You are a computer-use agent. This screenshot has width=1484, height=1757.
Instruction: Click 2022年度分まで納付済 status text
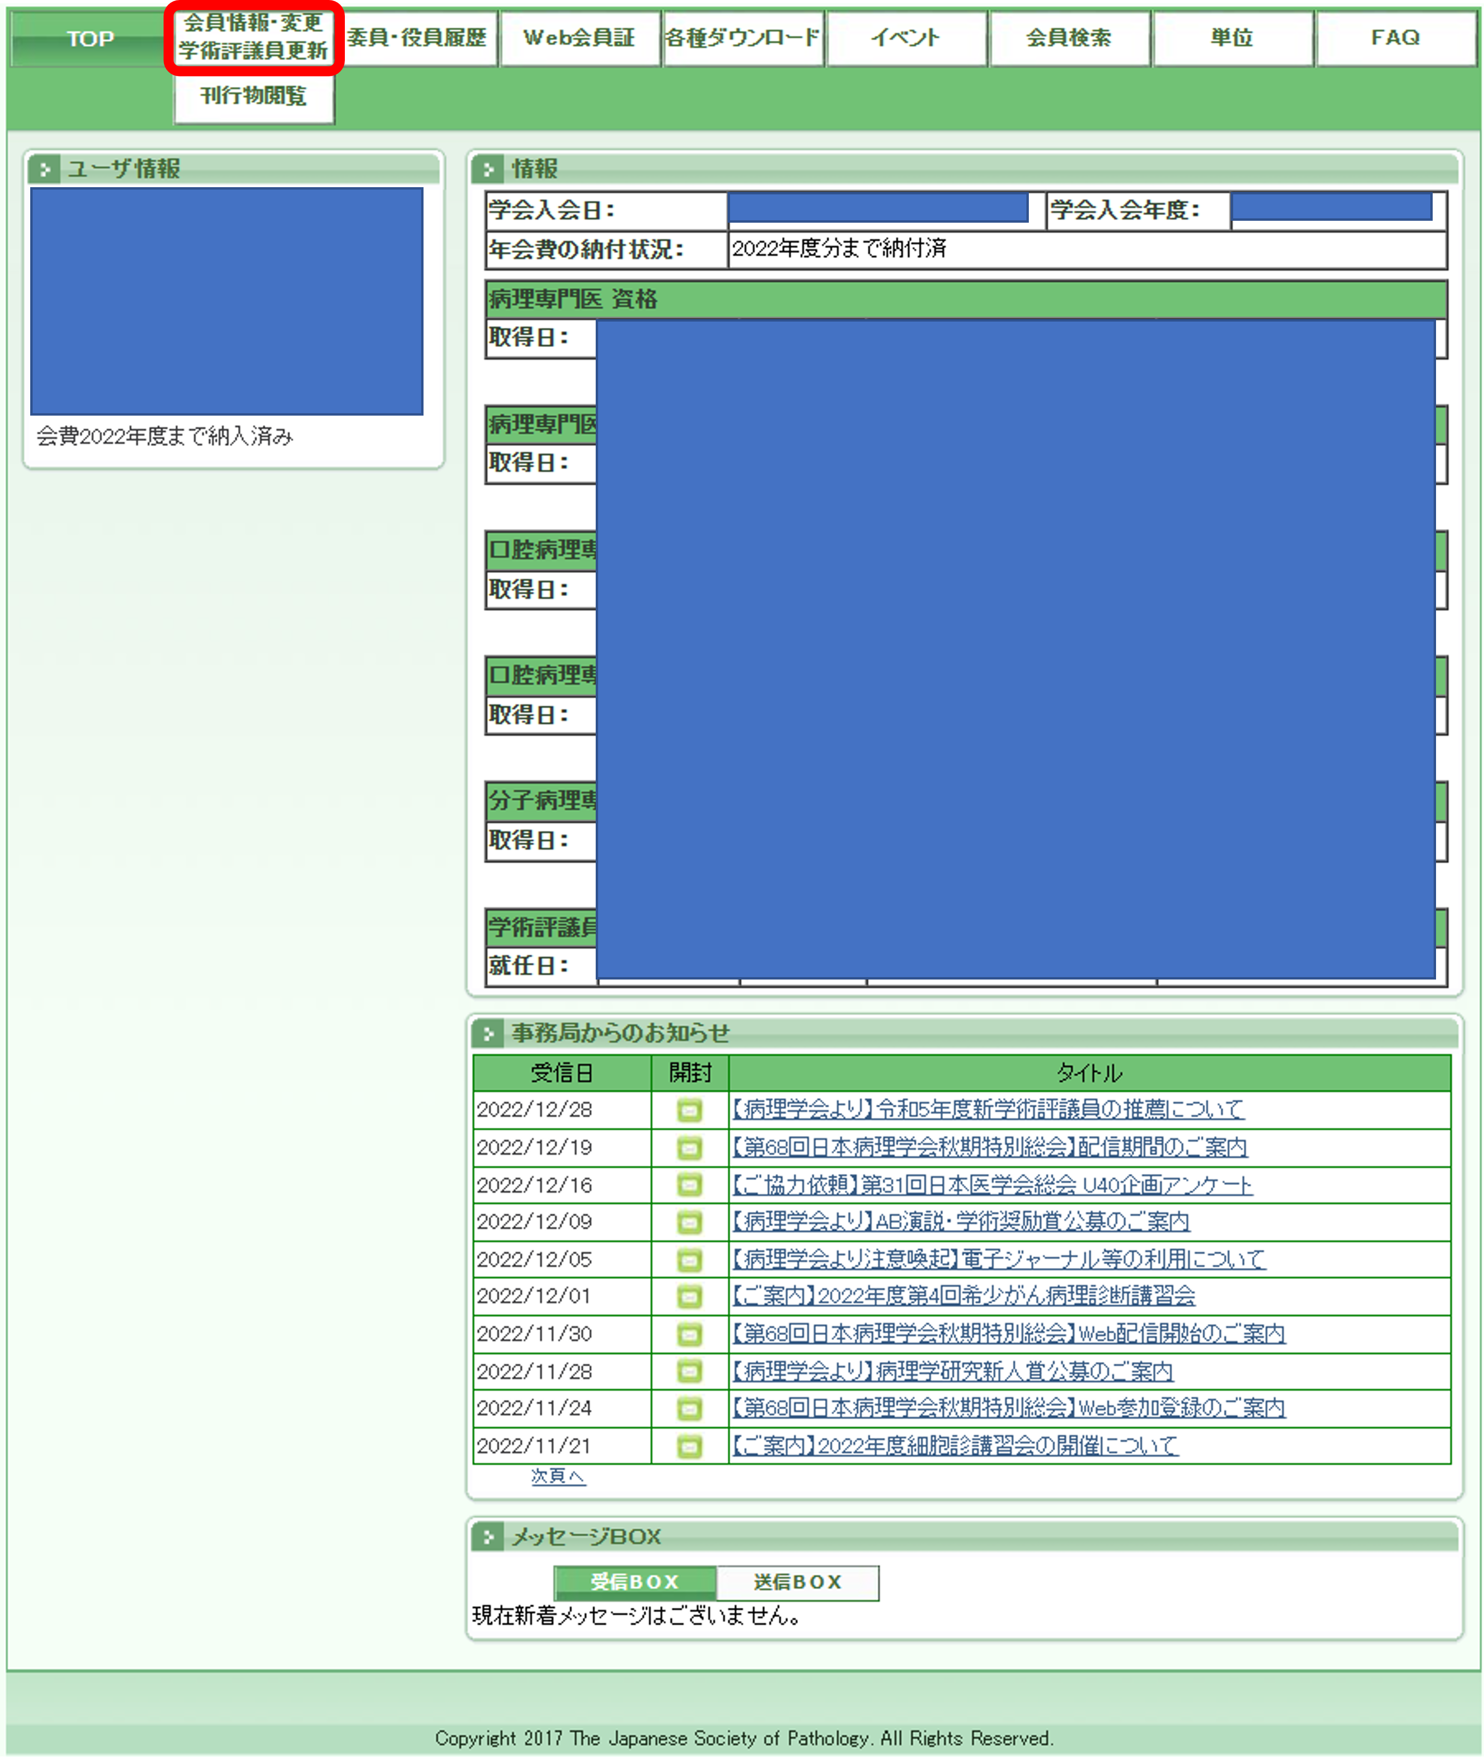click(839, 248)
